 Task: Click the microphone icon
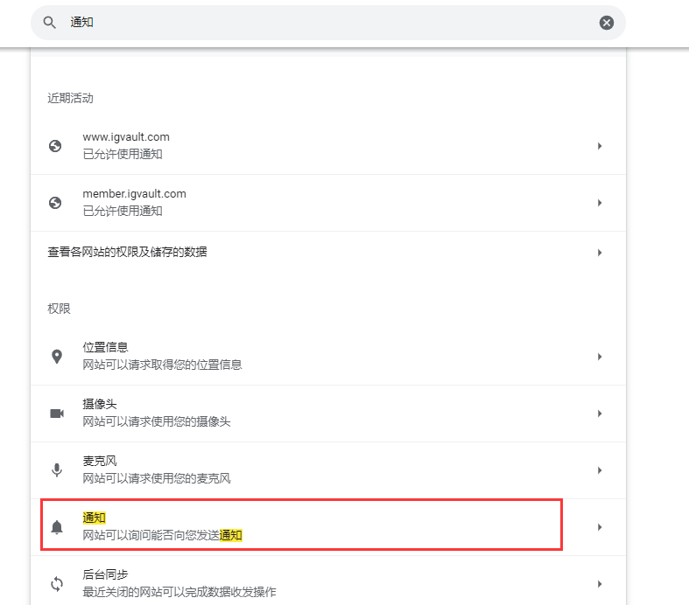[57, 469]
